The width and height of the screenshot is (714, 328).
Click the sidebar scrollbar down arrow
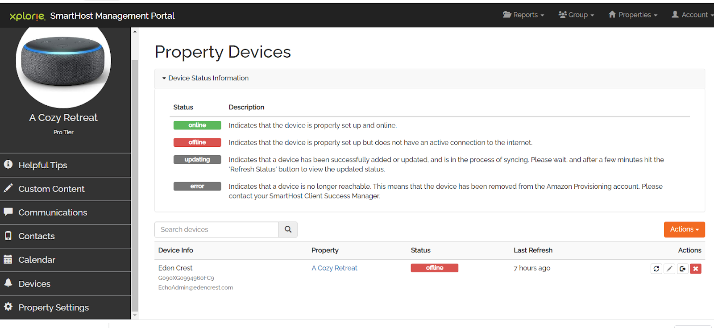pos(135,316)
